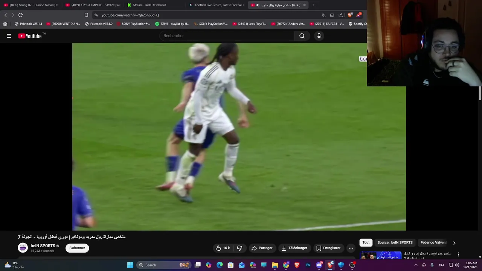This screenshot has height=271, width=482.
Task: Select the Source : beIN SPORTS chip
Action: point(395,242)
